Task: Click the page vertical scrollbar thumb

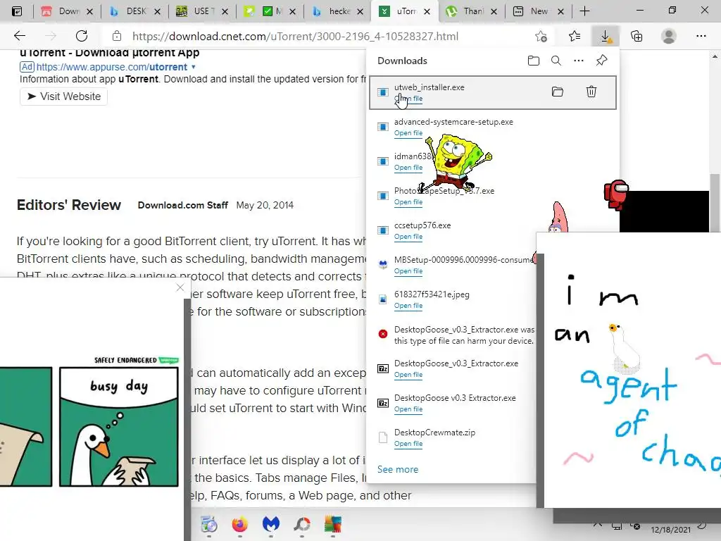Action: (x=714, y=202)
